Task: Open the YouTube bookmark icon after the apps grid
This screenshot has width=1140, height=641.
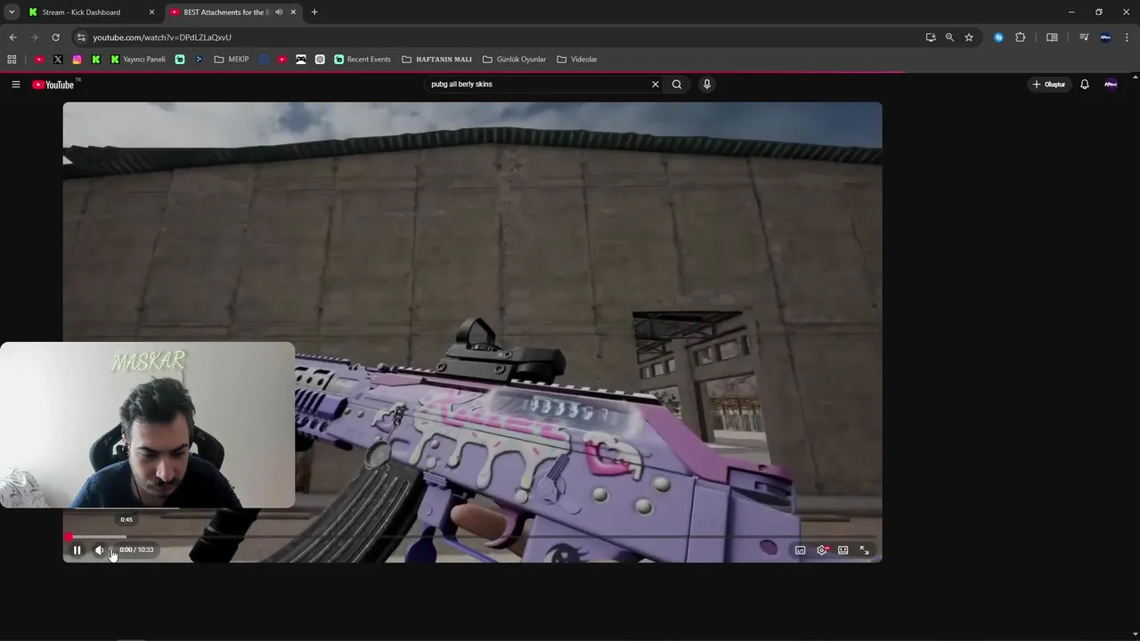Action: tap(39, 60)
